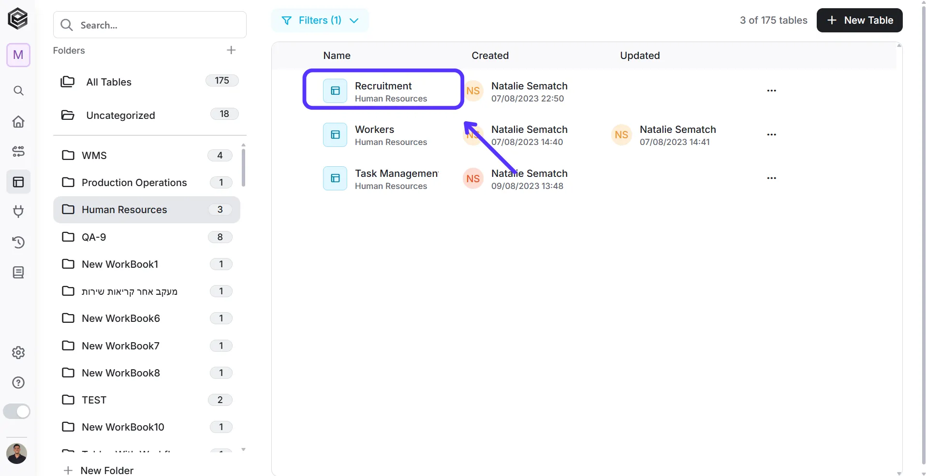Viewport: 926px width, 476px height.
Task: Open the history clock icon
Action: pyautogui.click(x=18, y=242)
